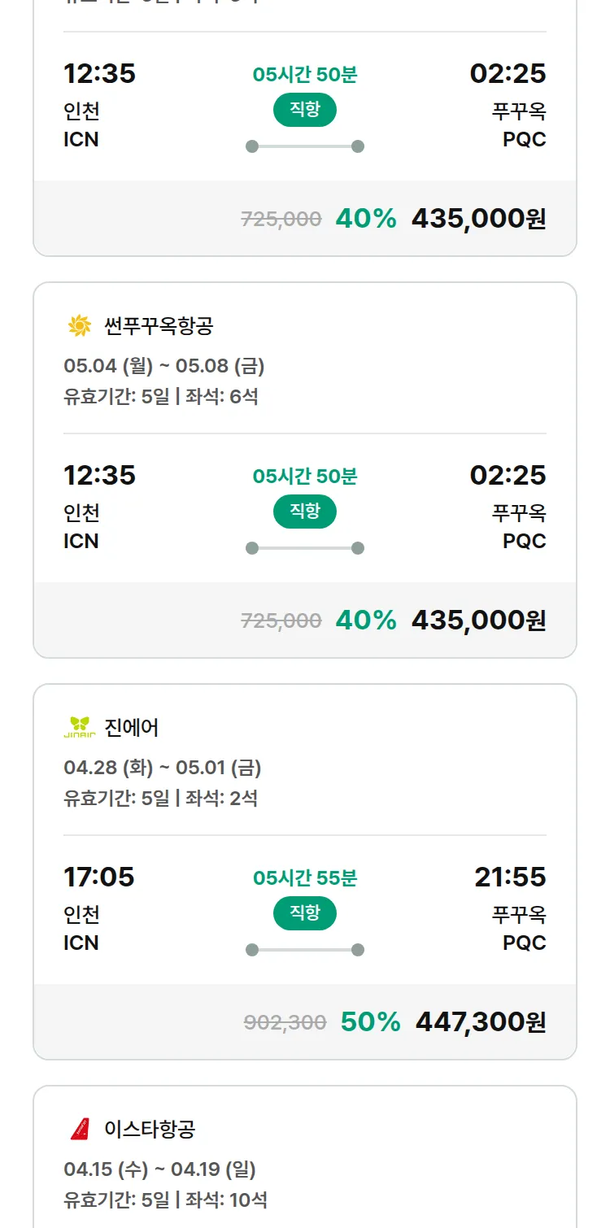
Task: Select the 진에어 airline name
Action: (132, 727)
